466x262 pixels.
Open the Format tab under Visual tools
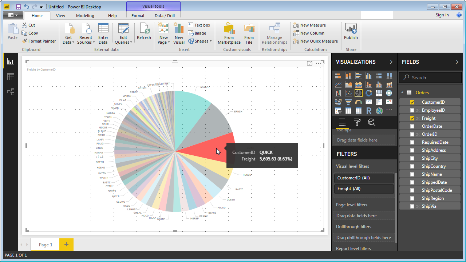pos(138,16)
